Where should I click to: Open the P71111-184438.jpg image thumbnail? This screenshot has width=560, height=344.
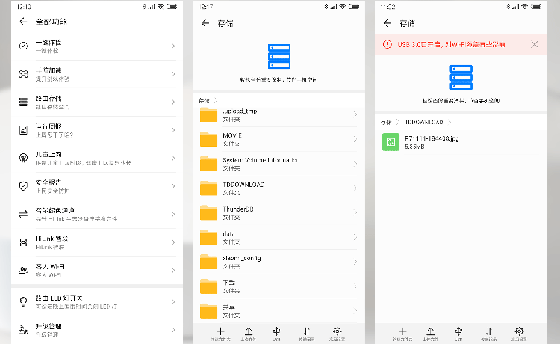(x=391, y=142)
